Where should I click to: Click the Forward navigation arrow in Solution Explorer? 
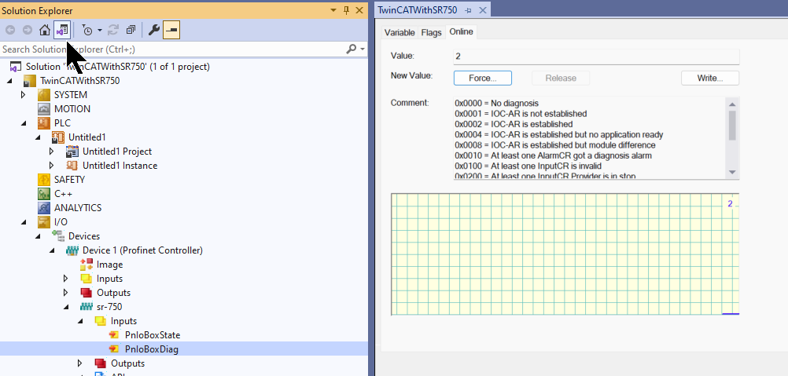click(28, 31)
